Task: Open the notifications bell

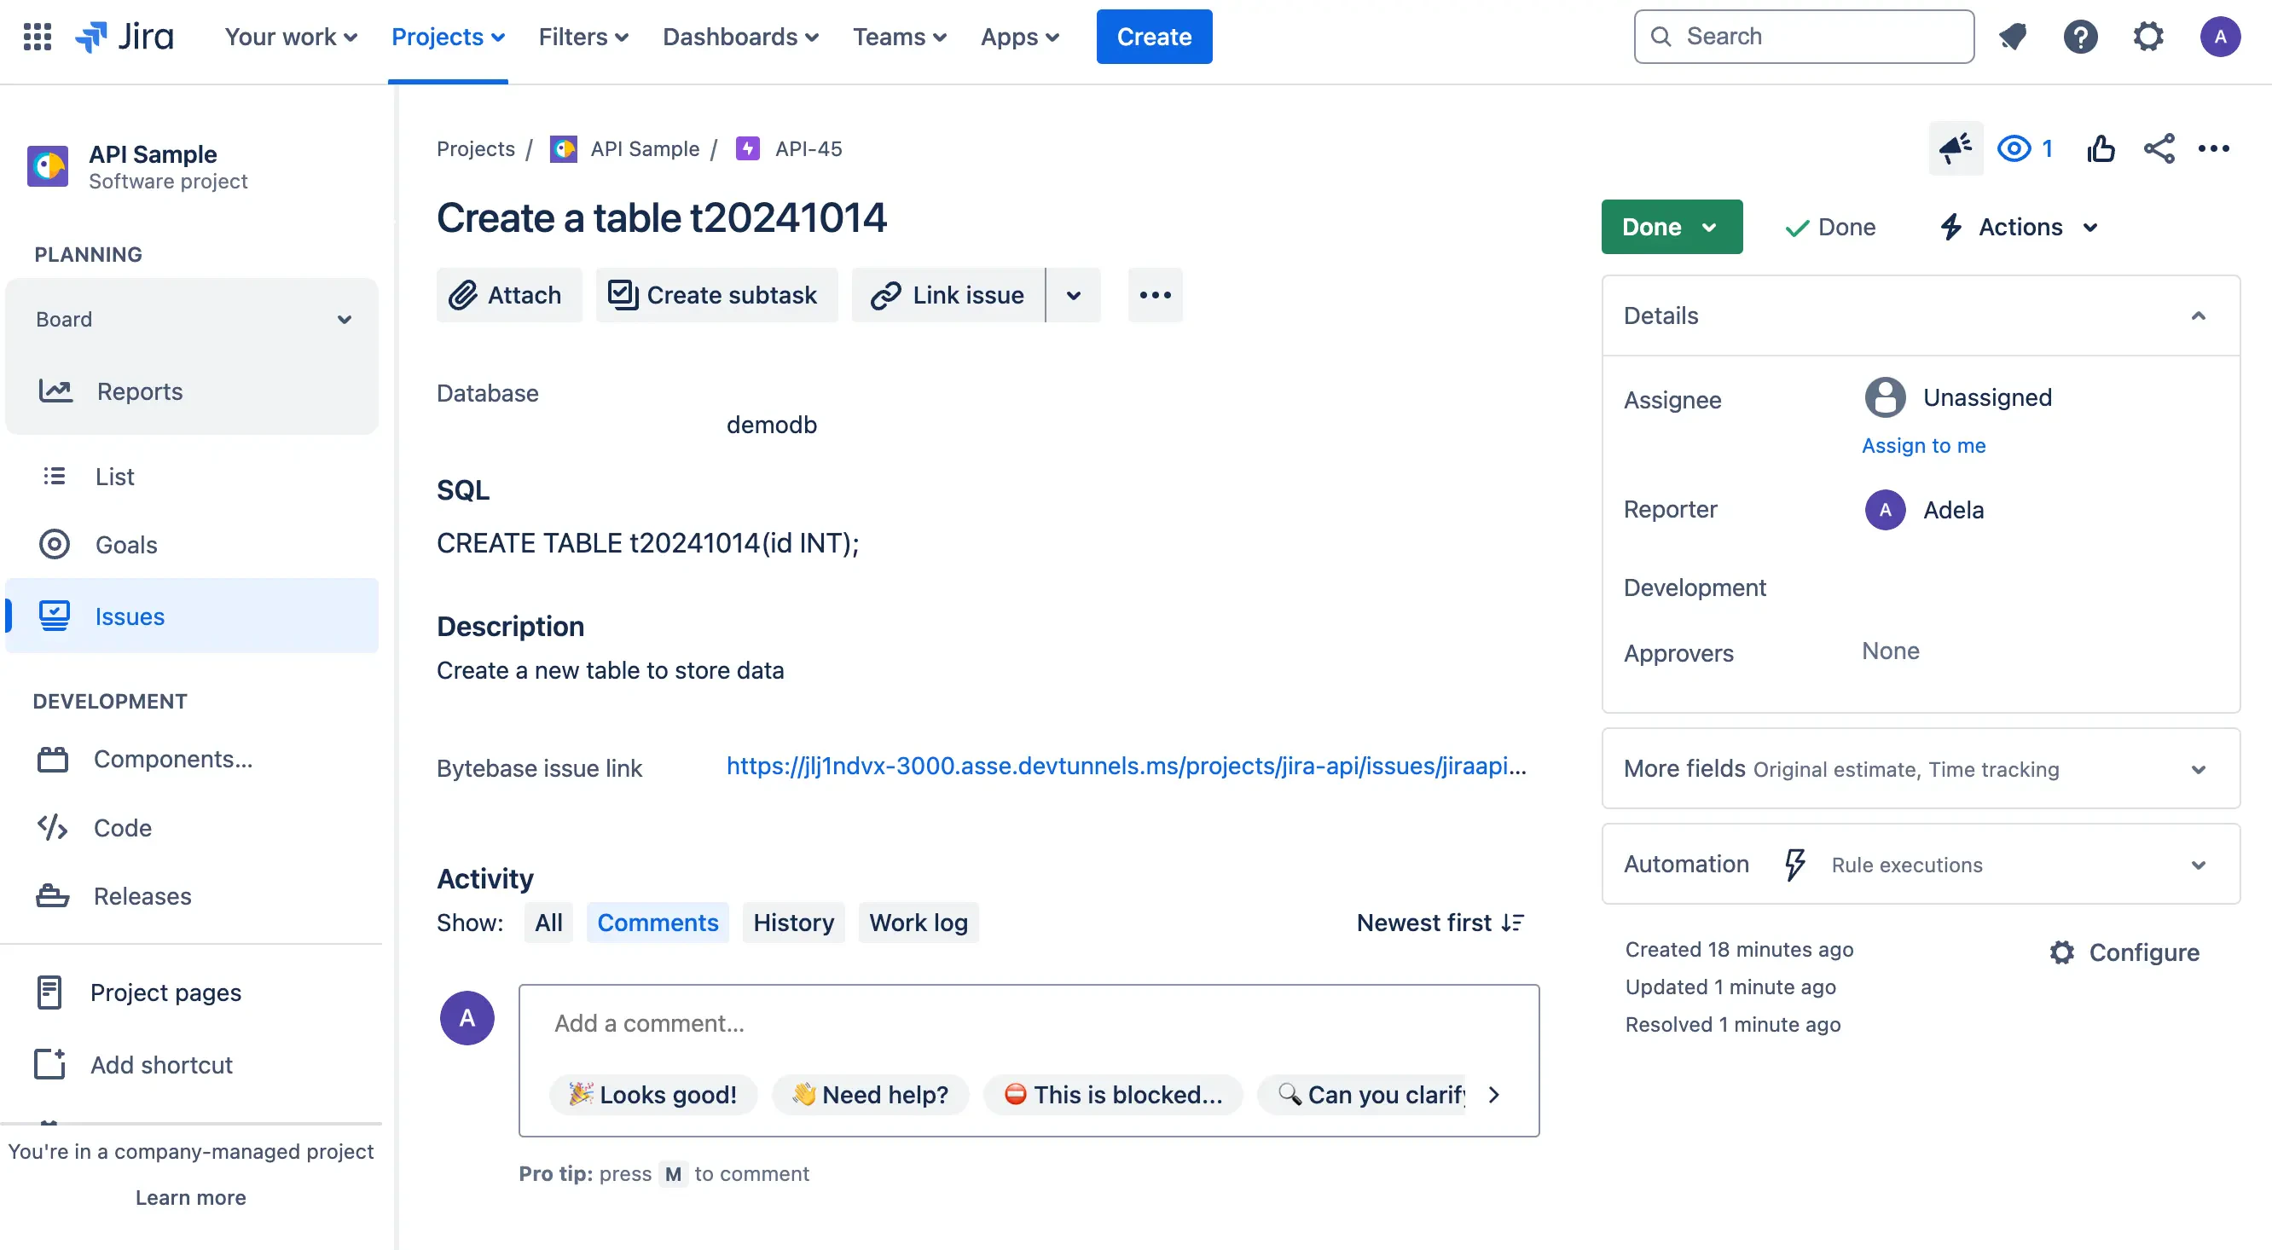Action: pos(2014,36)
